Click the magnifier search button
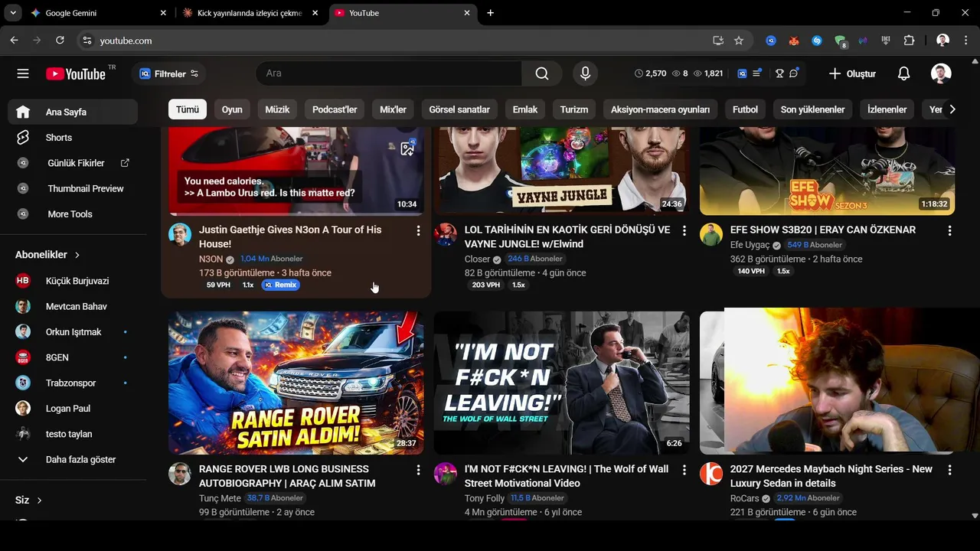This screenshot has height=551, width=980. tap(542, 73)
